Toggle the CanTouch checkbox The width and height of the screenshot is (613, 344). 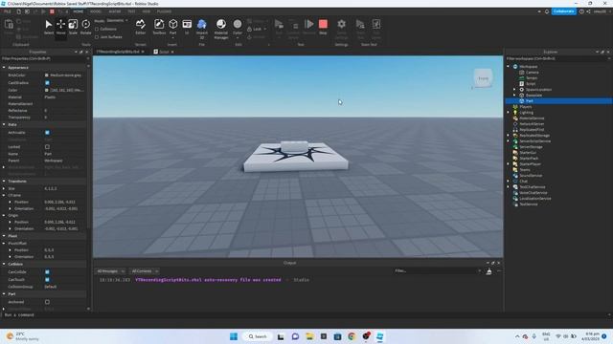[47, 280]
